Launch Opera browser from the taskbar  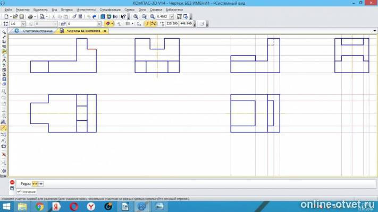pos(74,207)
